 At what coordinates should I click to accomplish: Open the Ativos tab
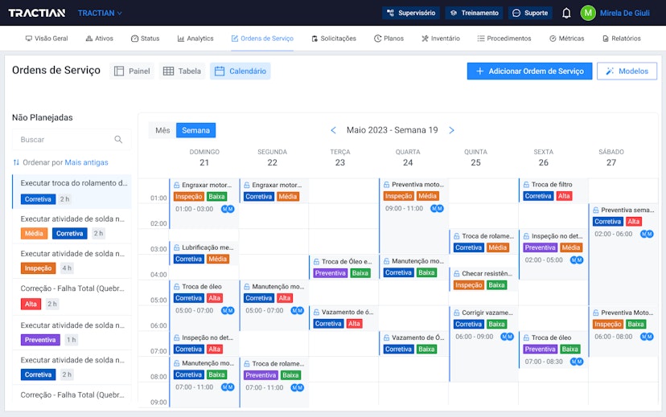pos(99,39)
